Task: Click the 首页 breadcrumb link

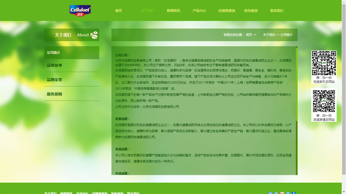Action: click(x=249, y=35)
